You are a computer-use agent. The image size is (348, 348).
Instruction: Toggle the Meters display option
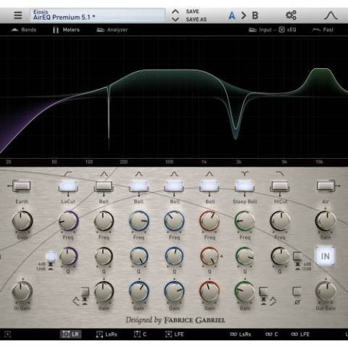66,30
